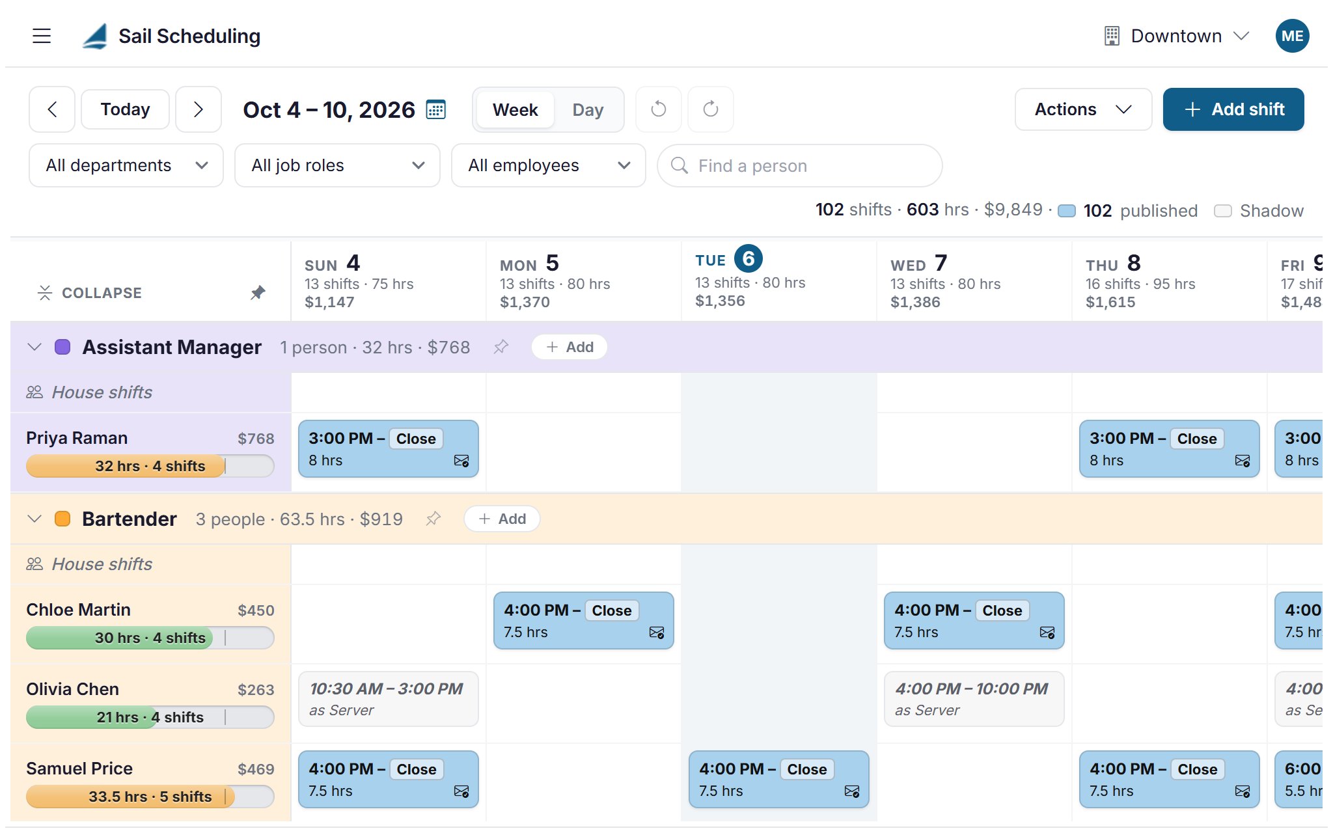This screenshot has height=833, width=1333.
Task: Open the calendar date picker icon
Action: (x=435, y=109)
